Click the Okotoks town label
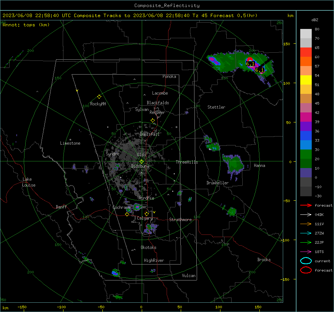The height and width of the screenshot is (312, 334). tap(148, 247)
